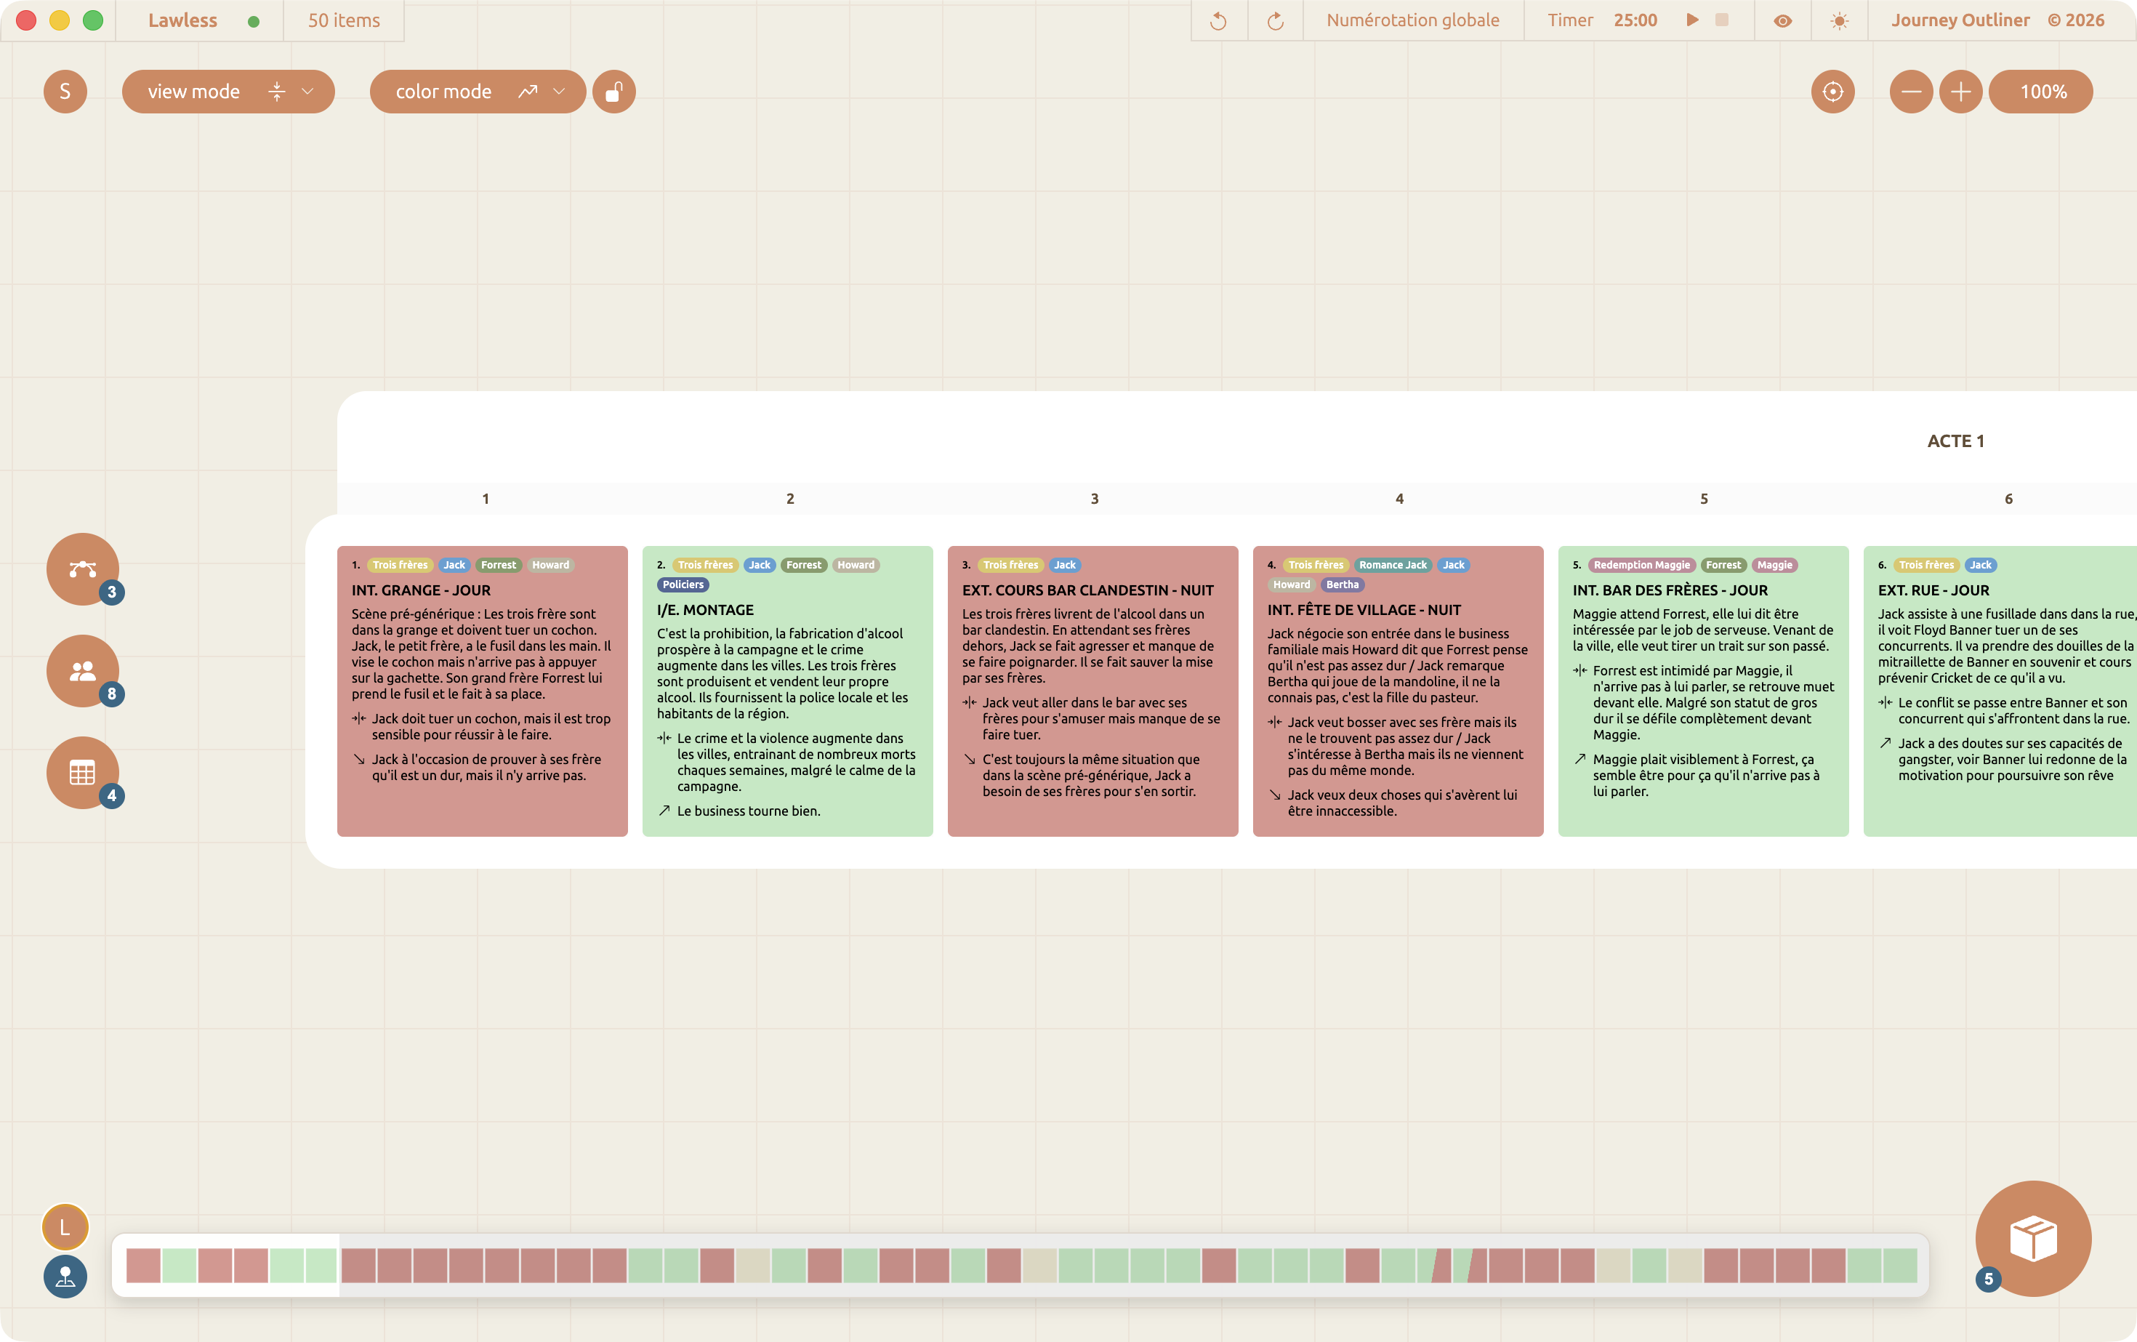Click the redo arrow icon
Image resolution: width=2137 pixels, height=1342 pixels.
pyautogui.click(x=1275, y=20)
